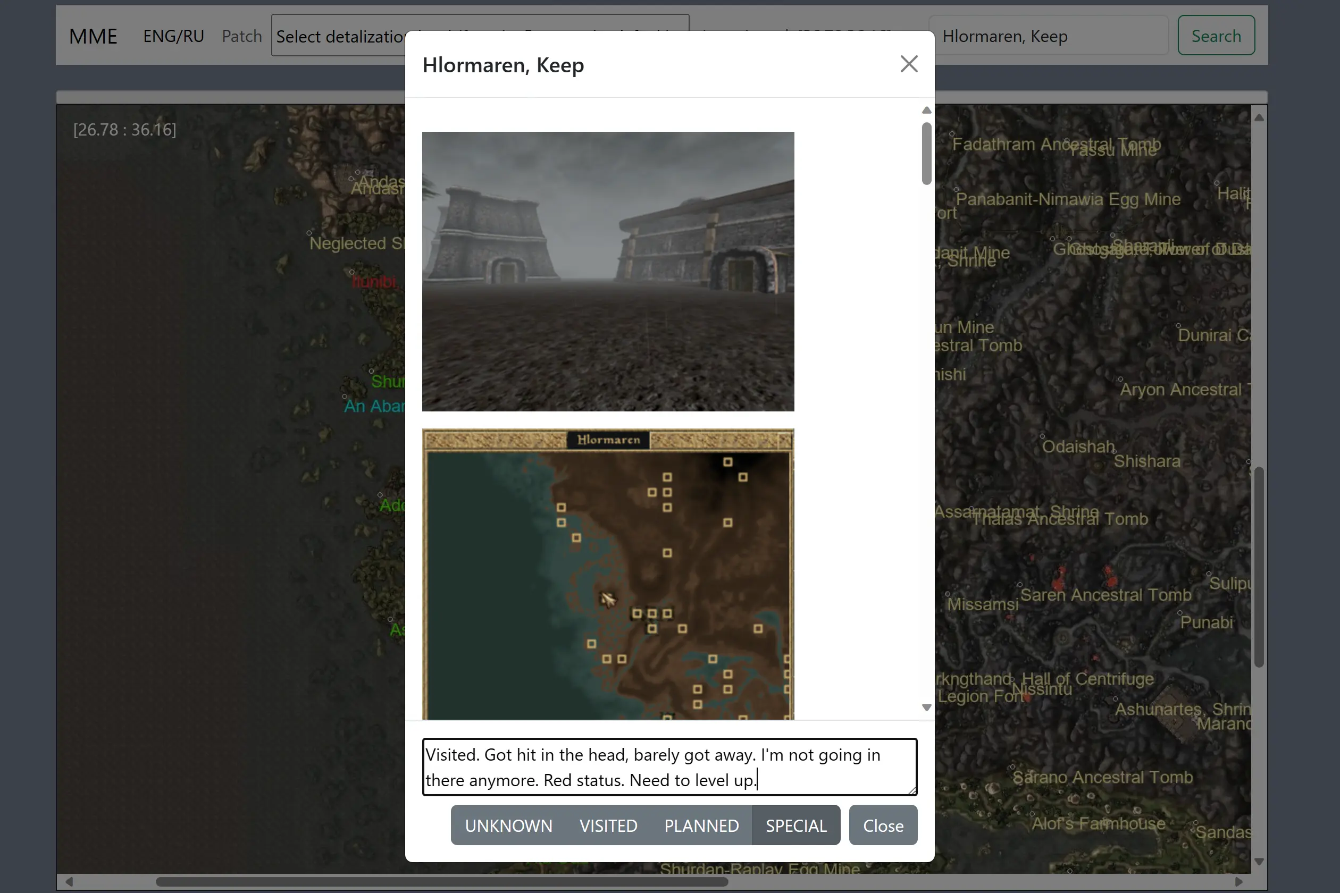
Task: Open the Select detalization level dropdown
Action: point(480,35)
